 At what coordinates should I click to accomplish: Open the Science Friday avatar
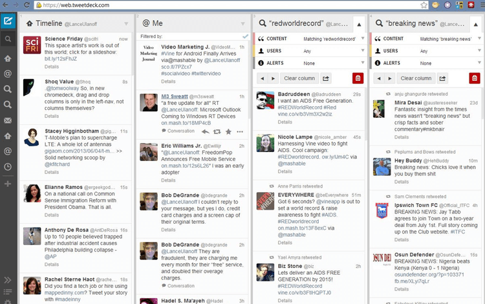(x=32, y=45)
